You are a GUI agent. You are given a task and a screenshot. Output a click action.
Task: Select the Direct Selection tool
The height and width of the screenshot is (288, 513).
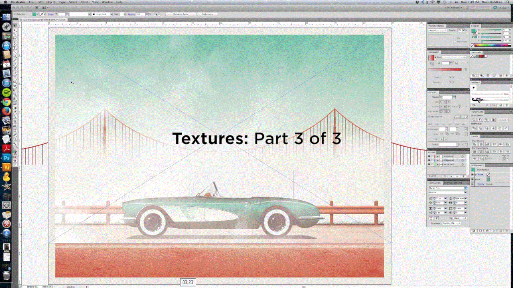tap(15, 30)
